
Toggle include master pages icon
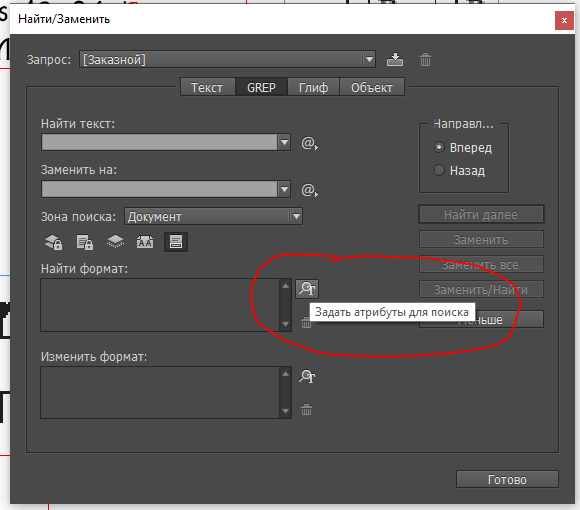145,242
